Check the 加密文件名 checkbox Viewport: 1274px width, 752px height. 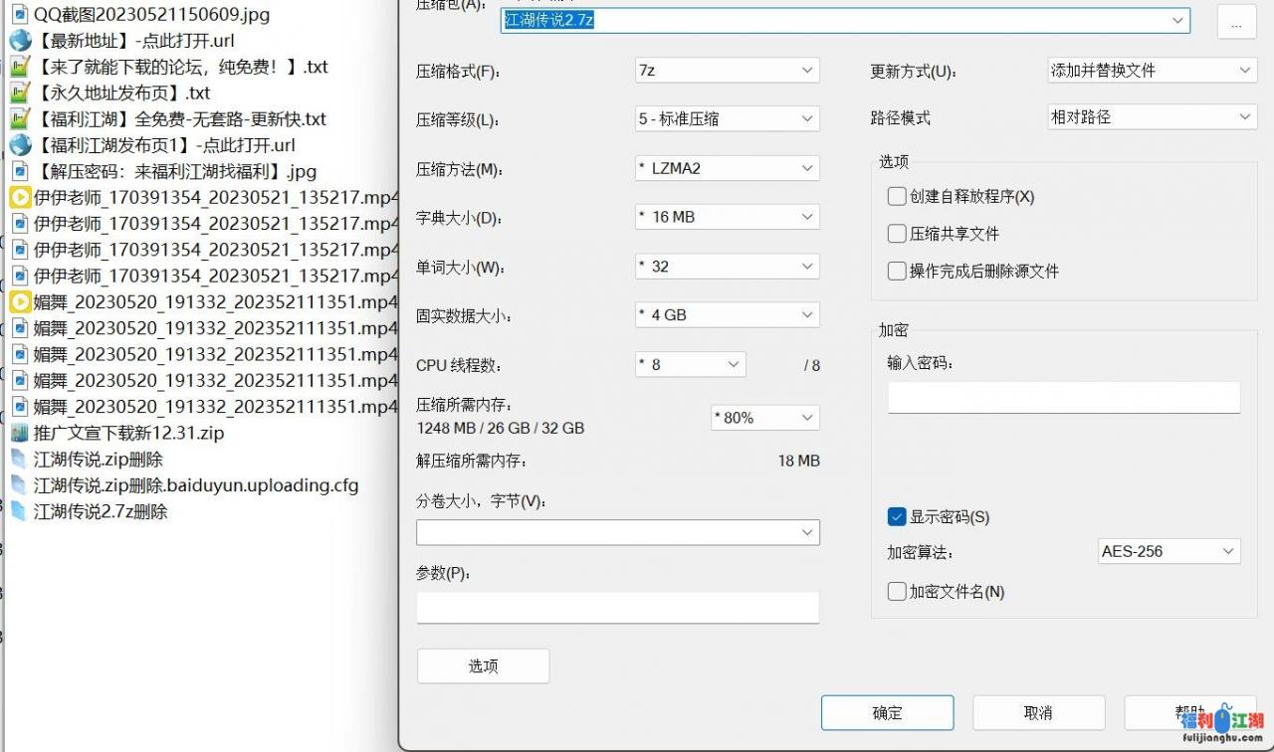tap(896, 591)
